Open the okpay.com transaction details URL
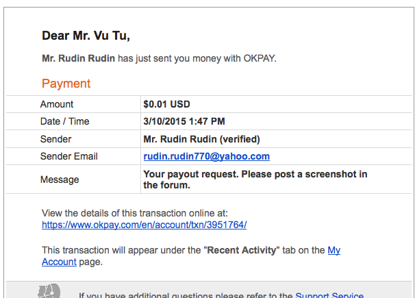 (x=144, y=225)
